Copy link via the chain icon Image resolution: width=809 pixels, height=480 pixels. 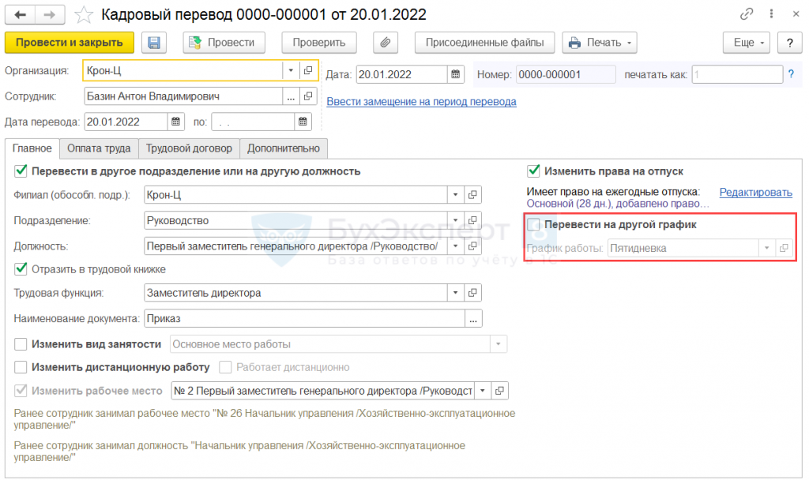pyautogui.click(x=746, y=14)
